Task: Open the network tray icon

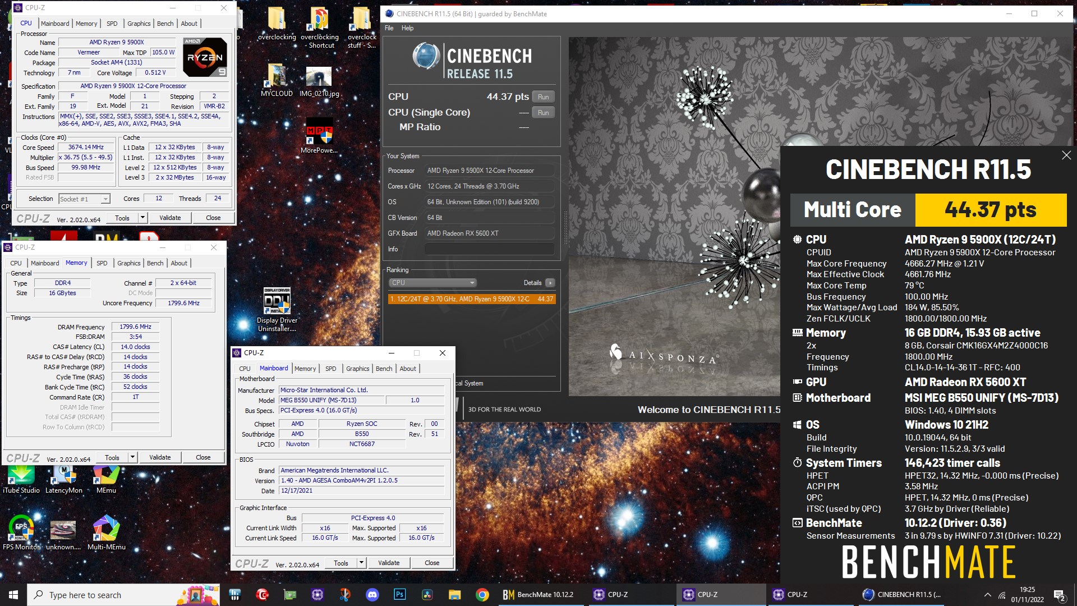Action: pos(1002,595)
